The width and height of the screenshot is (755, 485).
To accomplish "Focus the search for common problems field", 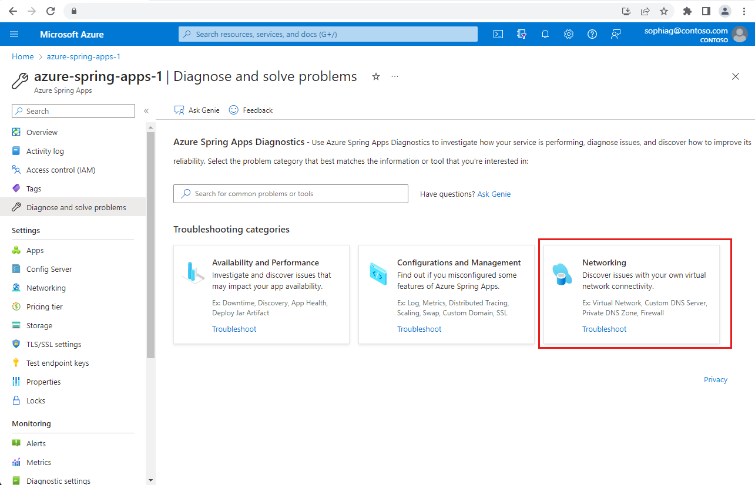I will pyautogui.click(x=291, y=194).
